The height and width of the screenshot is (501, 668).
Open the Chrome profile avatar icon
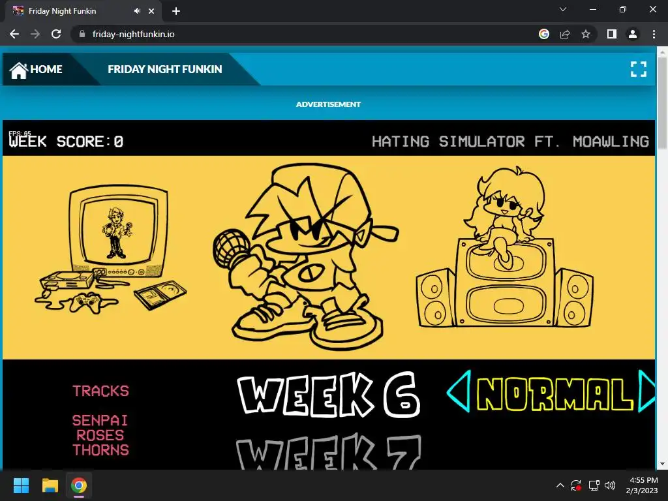tap(633, 34)
